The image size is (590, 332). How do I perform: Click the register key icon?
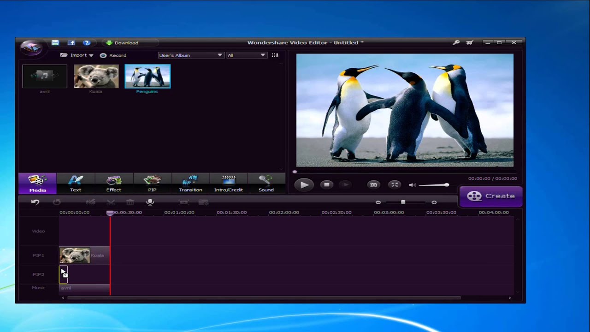pos(456,42)
